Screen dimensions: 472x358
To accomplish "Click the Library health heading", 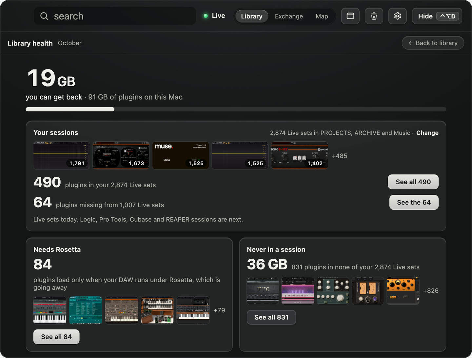I will pyautogui.click(x=30, y=43).
